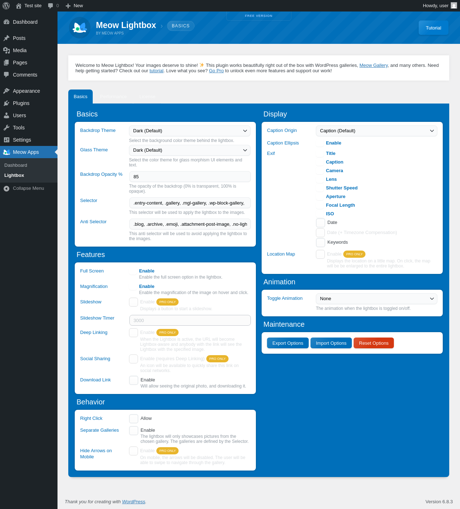Toggle the Exif Caption checkbox
Screen dimensions: 460x509
pyautogui.click(x=320, y=162)
